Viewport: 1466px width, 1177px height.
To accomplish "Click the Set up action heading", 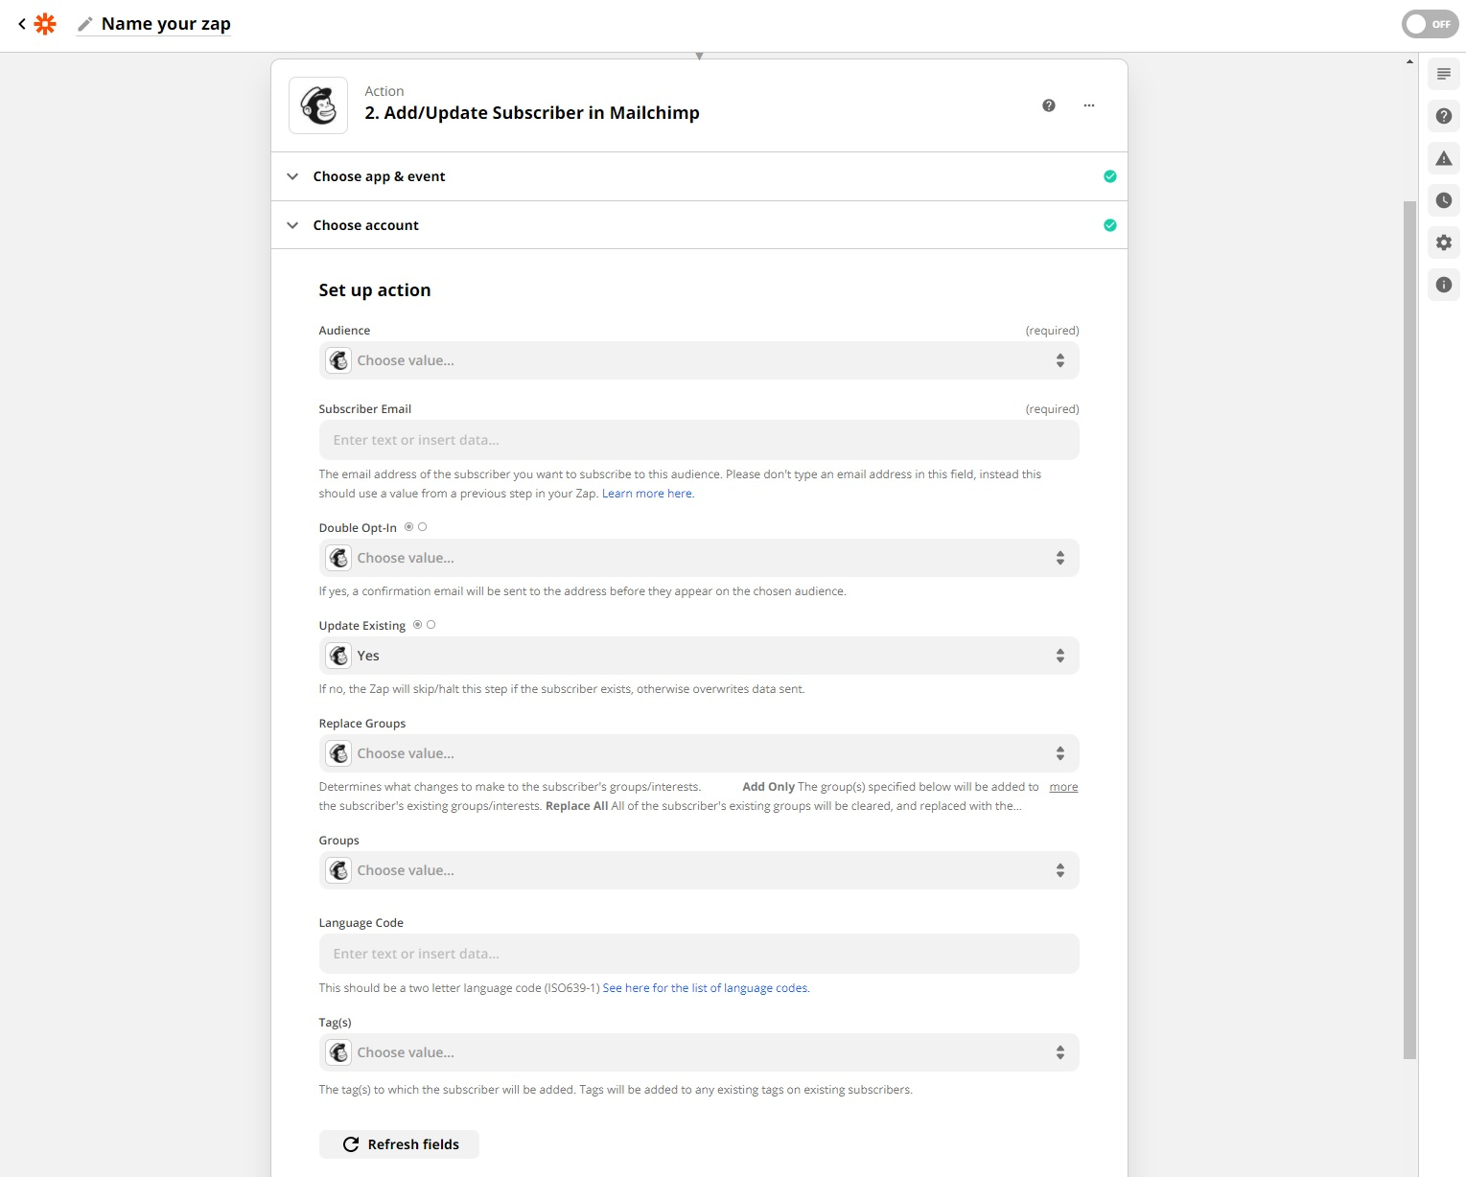I will click(x=375, y=290).
